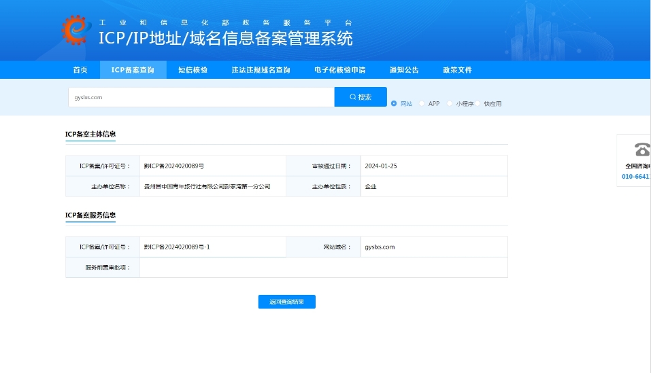The width and height of the screenshot is (651, 373).
Task: Click the 010-6641 hotline number
Action: (x=636, y=177)
